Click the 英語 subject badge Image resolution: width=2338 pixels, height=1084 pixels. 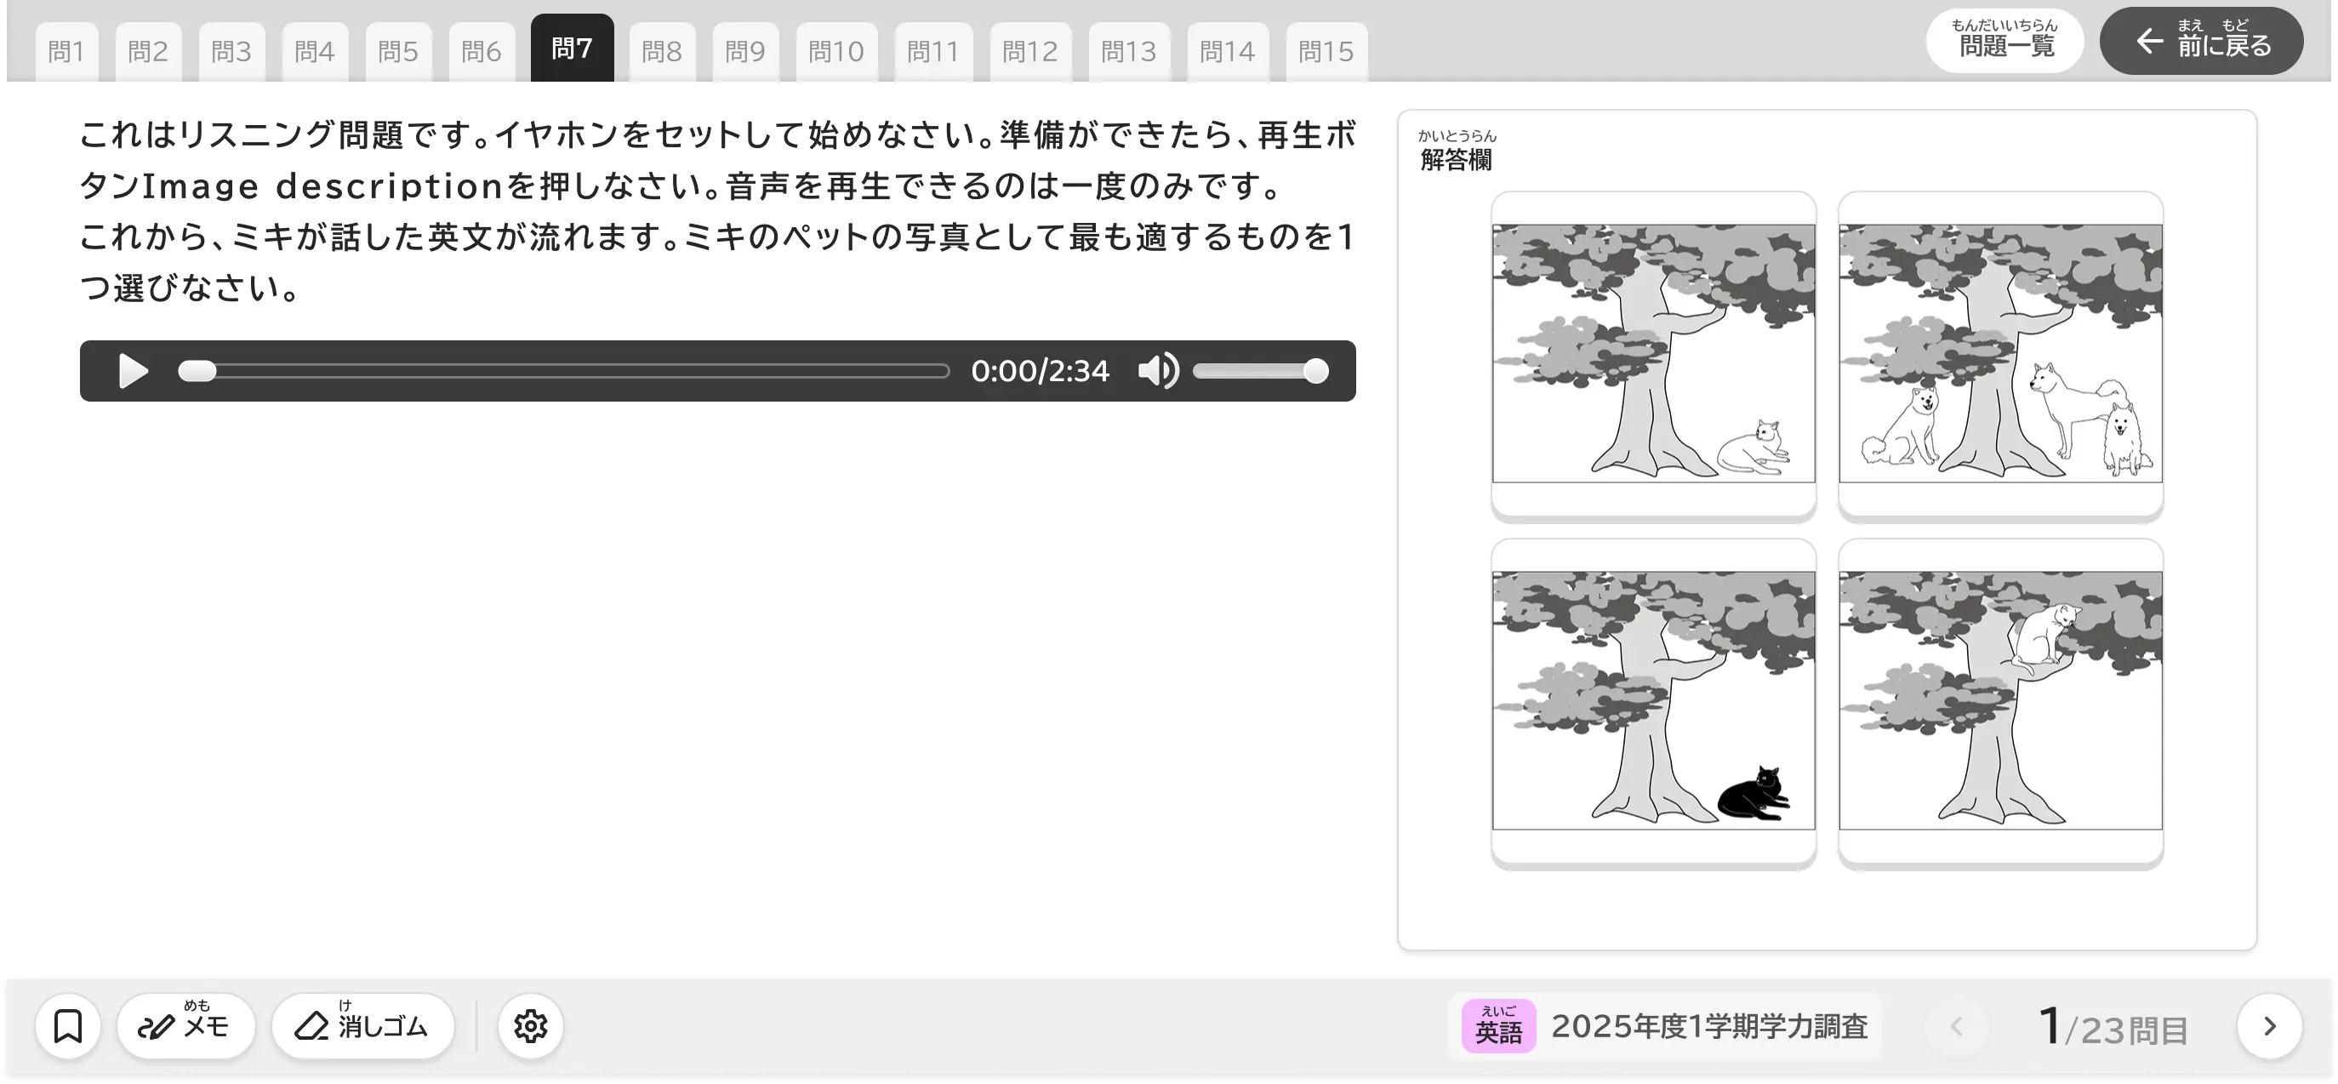[x=1497, y=1027]
